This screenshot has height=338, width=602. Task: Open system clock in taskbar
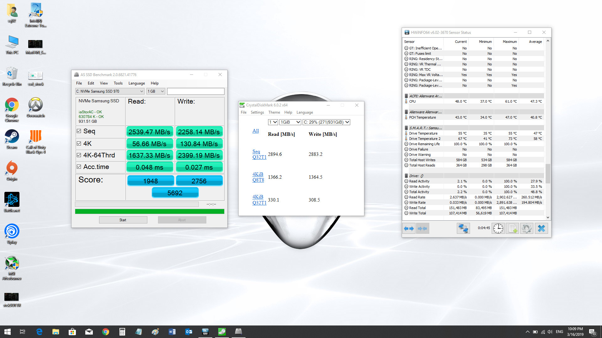[x=575, y=332]
